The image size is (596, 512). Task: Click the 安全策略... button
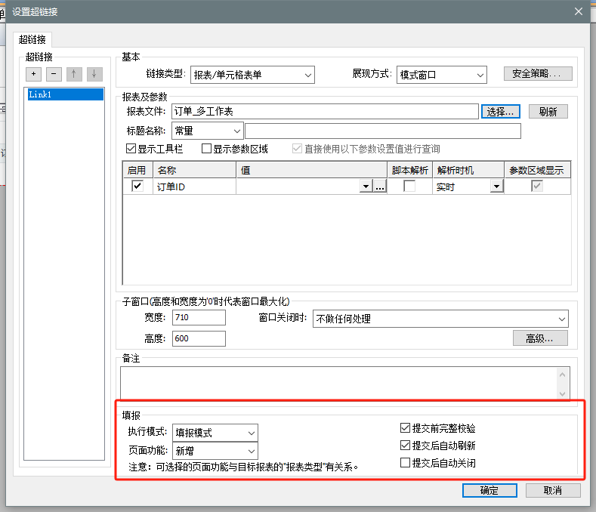[538, 74]
